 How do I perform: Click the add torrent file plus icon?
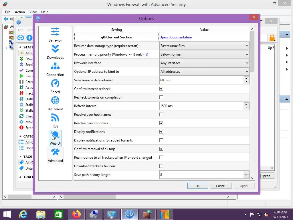tap(29, 38)
